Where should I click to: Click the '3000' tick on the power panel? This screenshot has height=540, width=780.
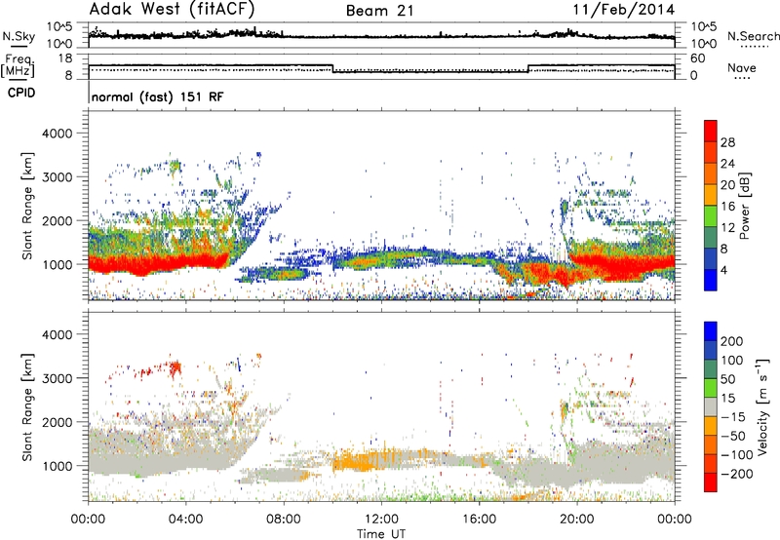click(x=58, y=177)
